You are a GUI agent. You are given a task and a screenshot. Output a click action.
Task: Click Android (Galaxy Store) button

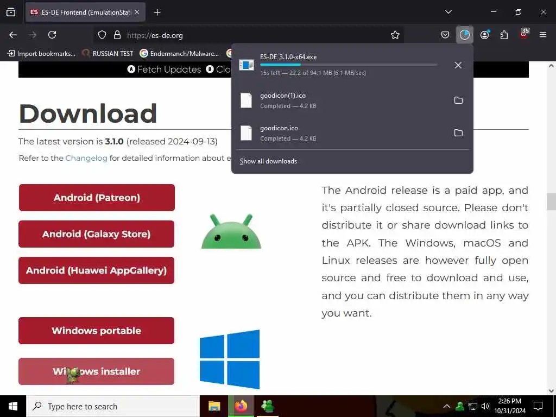pos(97,234)
